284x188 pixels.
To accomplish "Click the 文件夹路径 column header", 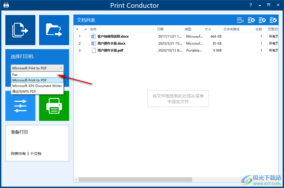I will click(x=238, y=29).
